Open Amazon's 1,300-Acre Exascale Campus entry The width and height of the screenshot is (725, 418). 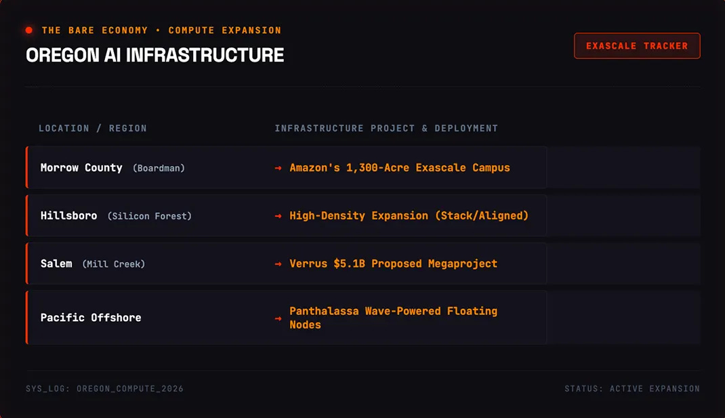(x=400, y=168)
